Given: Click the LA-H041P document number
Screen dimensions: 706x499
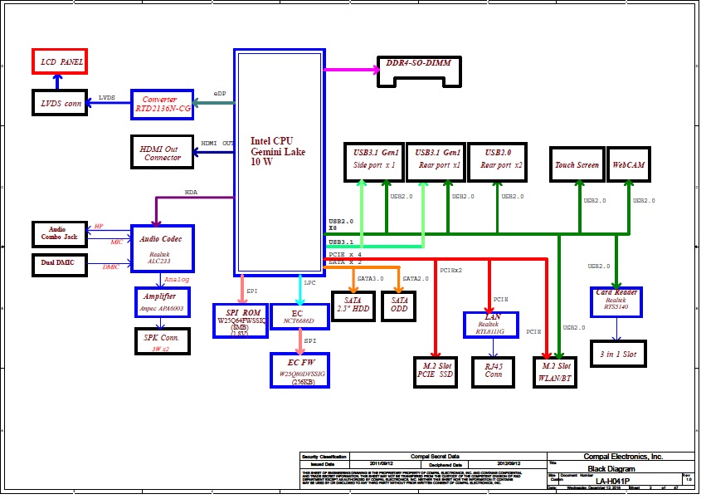Looking at the screenshot, I should (x=612, y=481).
